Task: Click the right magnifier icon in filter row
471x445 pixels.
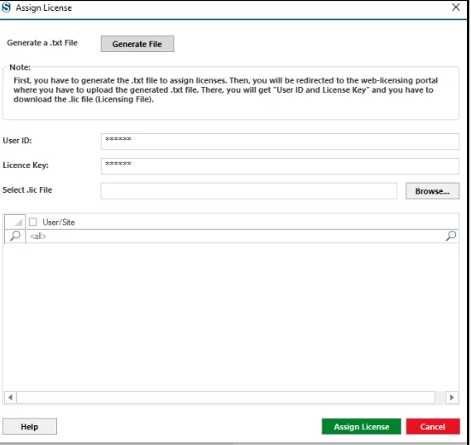Action: pos(451,236)
